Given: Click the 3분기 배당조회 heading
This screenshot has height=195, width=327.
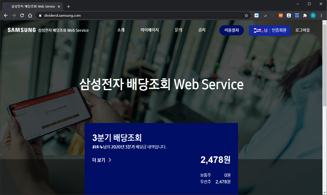Looking at the screenshot, I should tap(117, 138).
